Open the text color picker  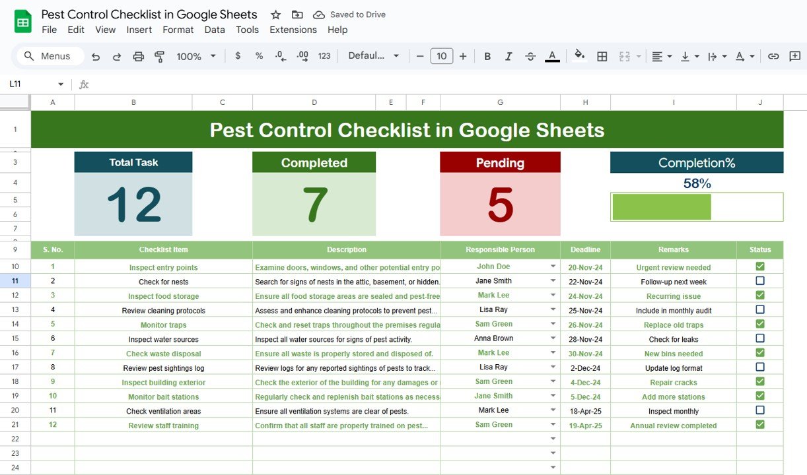[x=553, y=57]
